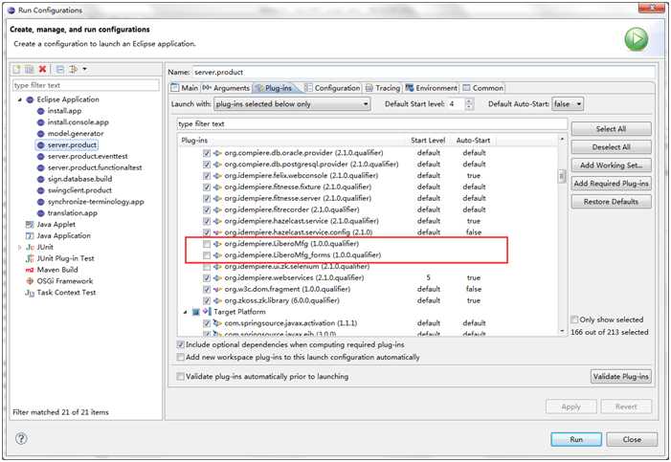
Task: Switch to the Main tab
Action: (185, 88)
